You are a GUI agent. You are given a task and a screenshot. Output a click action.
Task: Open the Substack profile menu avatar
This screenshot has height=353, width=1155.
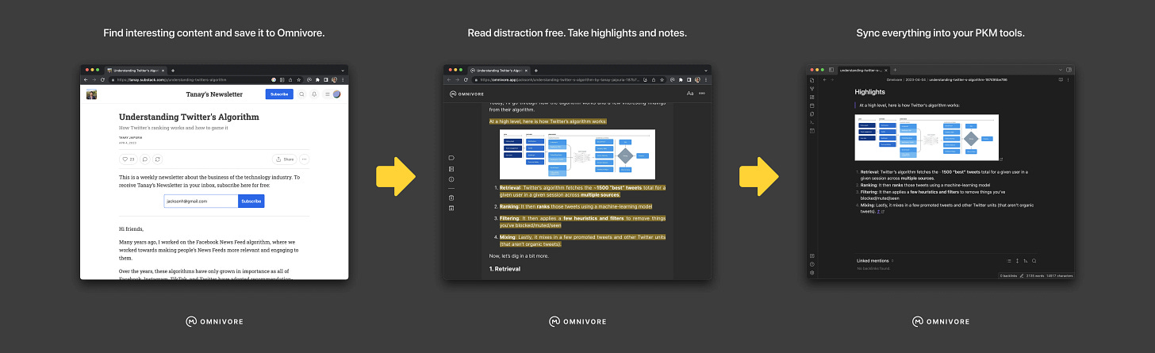click(336, 94)
